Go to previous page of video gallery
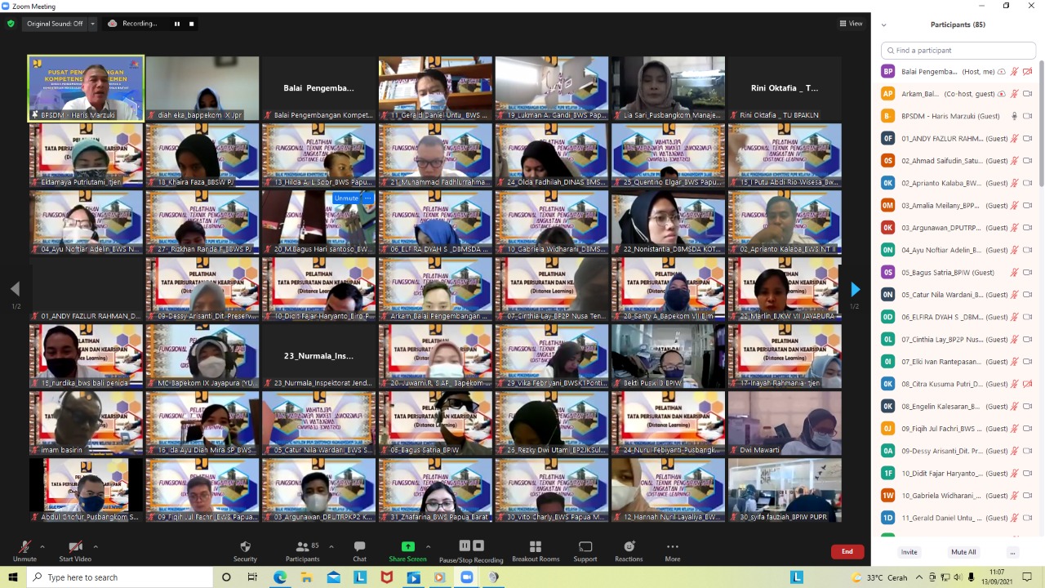1045x588 pixels. [15, 289]
